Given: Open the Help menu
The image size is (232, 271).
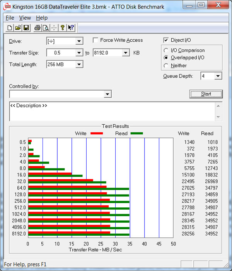Looking at the screenshot, I should coord(42,18).
